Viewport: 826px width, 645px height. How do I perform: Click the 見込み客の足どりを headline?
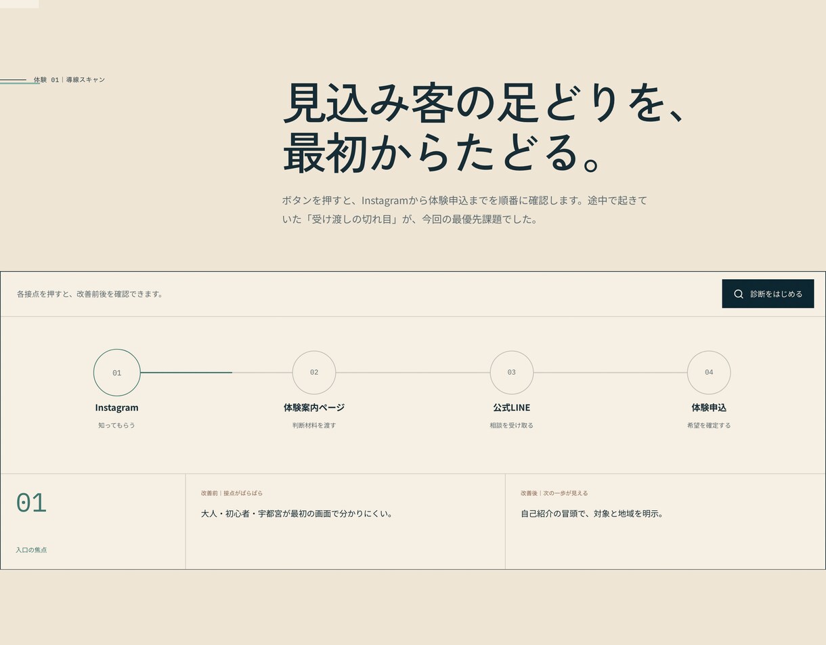point(485,127)
